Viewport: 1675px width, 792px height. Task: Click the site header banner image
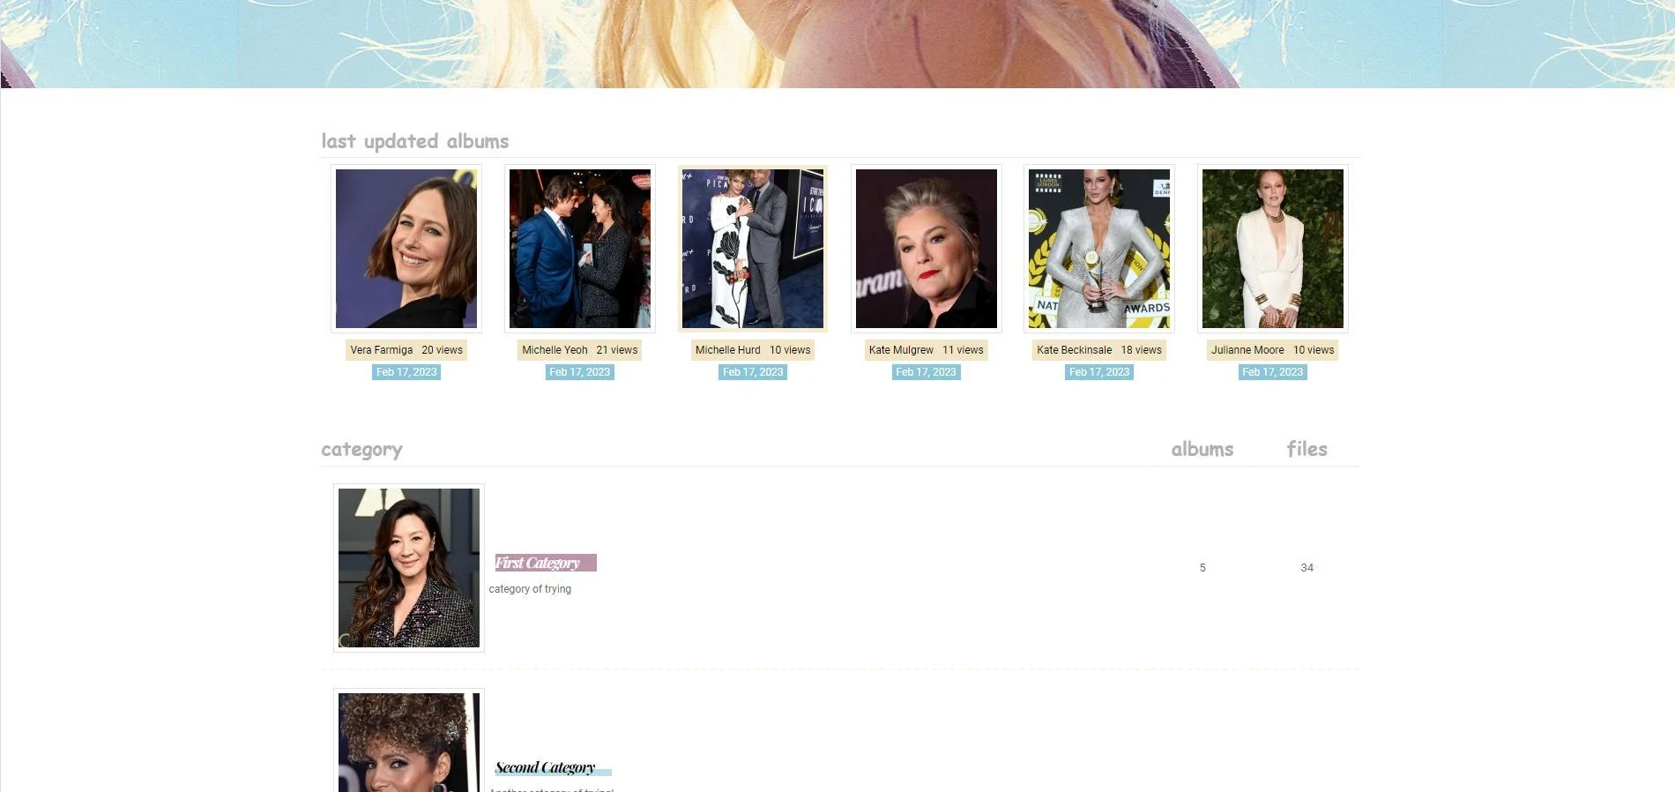pyautogui.click(x=837, y=44)
